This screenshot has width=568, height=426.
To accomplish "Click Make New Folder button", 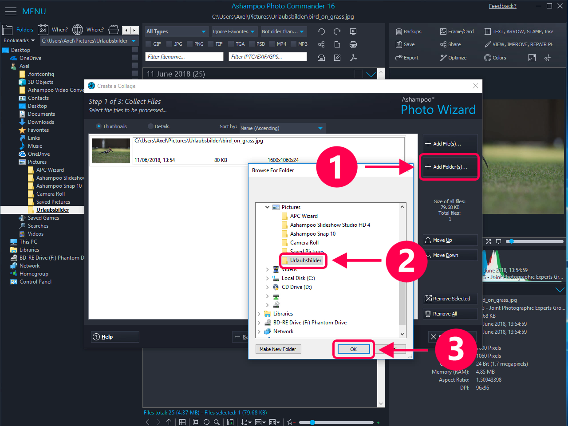I will [x=278, y=349].
